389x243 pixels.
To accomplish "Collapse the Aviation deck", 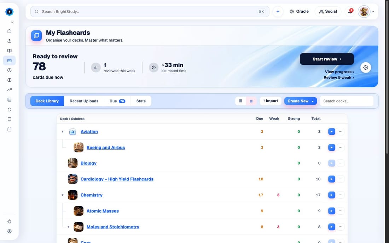I will pos(63,132).
